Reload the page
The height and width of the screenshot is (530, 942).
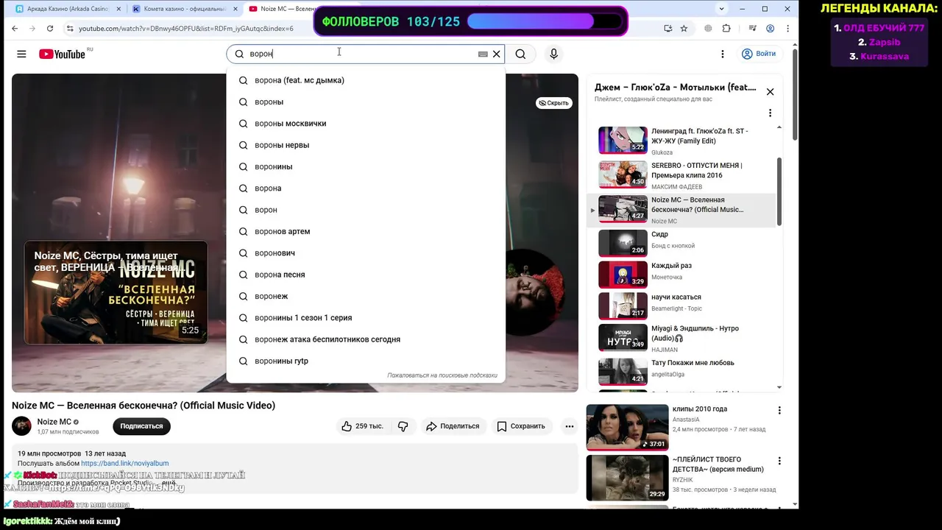point(50,29)
